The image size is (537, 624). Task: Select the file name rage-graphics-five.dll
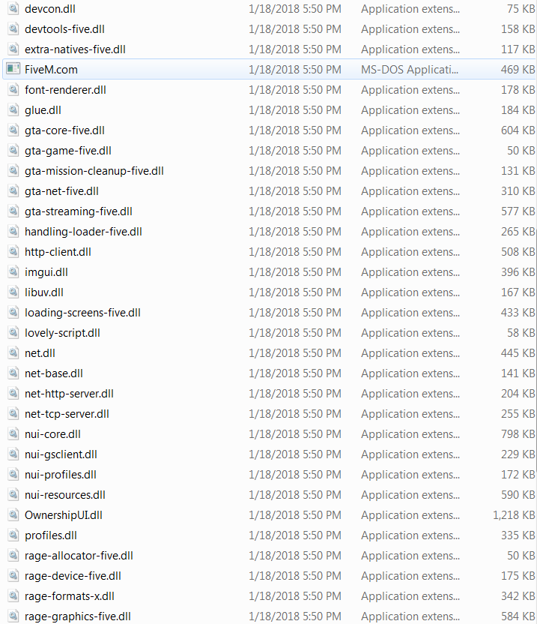pyautogui.click(x=77, y=616)
